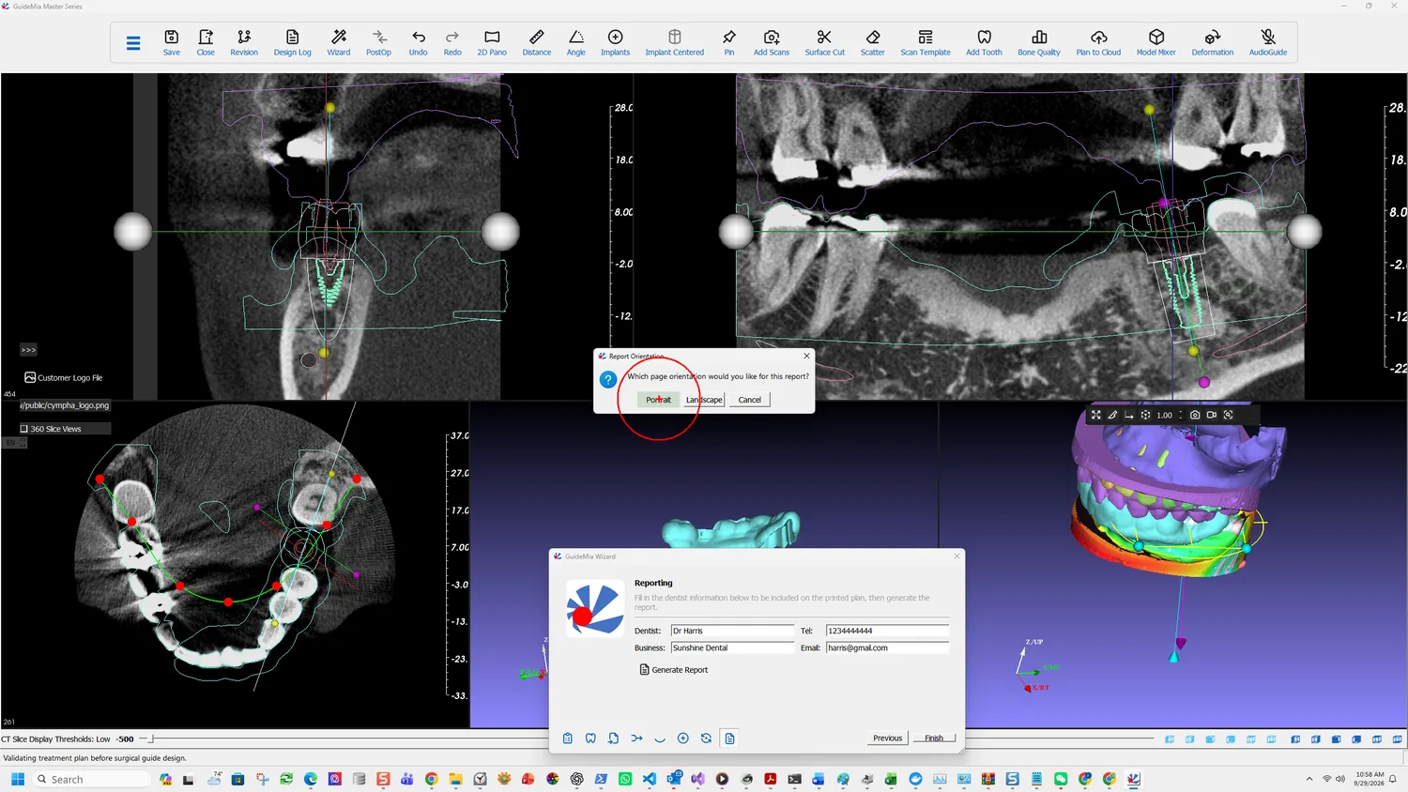Open the hamburger main menu

[x=133, y=43]
